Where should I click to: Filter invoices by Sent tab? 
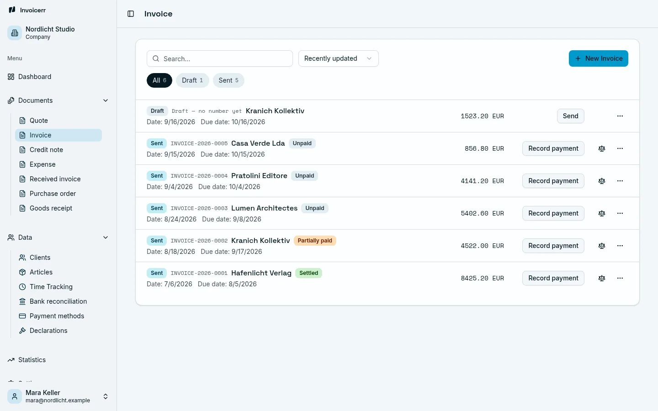228,80
